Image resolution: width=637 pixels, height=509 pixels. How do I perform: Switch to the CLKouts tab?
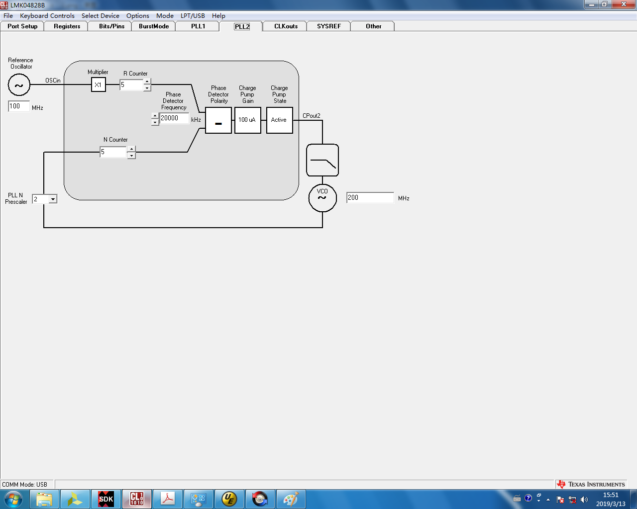click(x=286, y=26)
